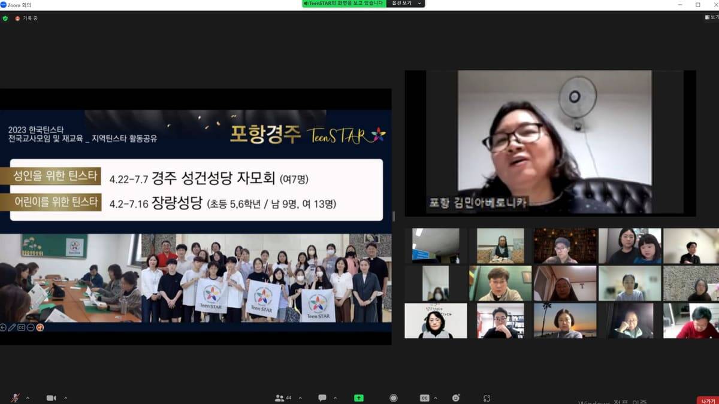Click the 장량성당 text on slide
719x404 pixels.
(177, 203)
